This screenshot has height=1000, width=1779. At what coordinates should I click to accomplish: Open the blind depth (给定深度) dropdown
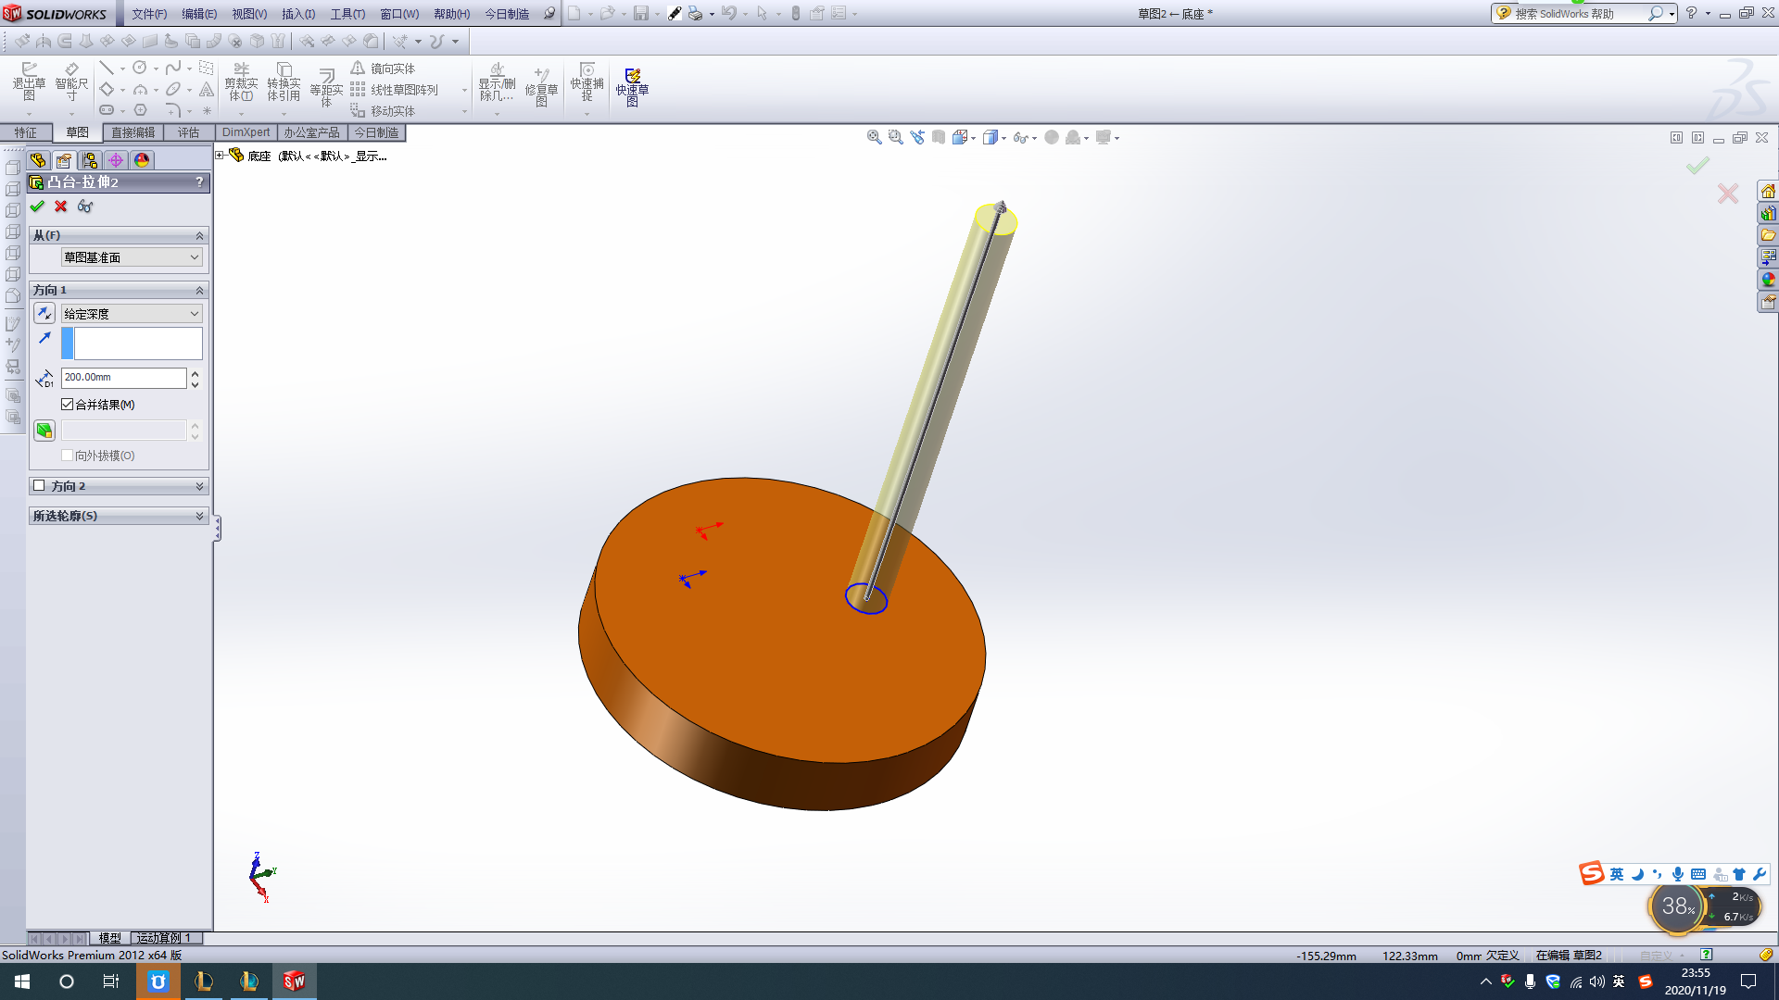132,314
